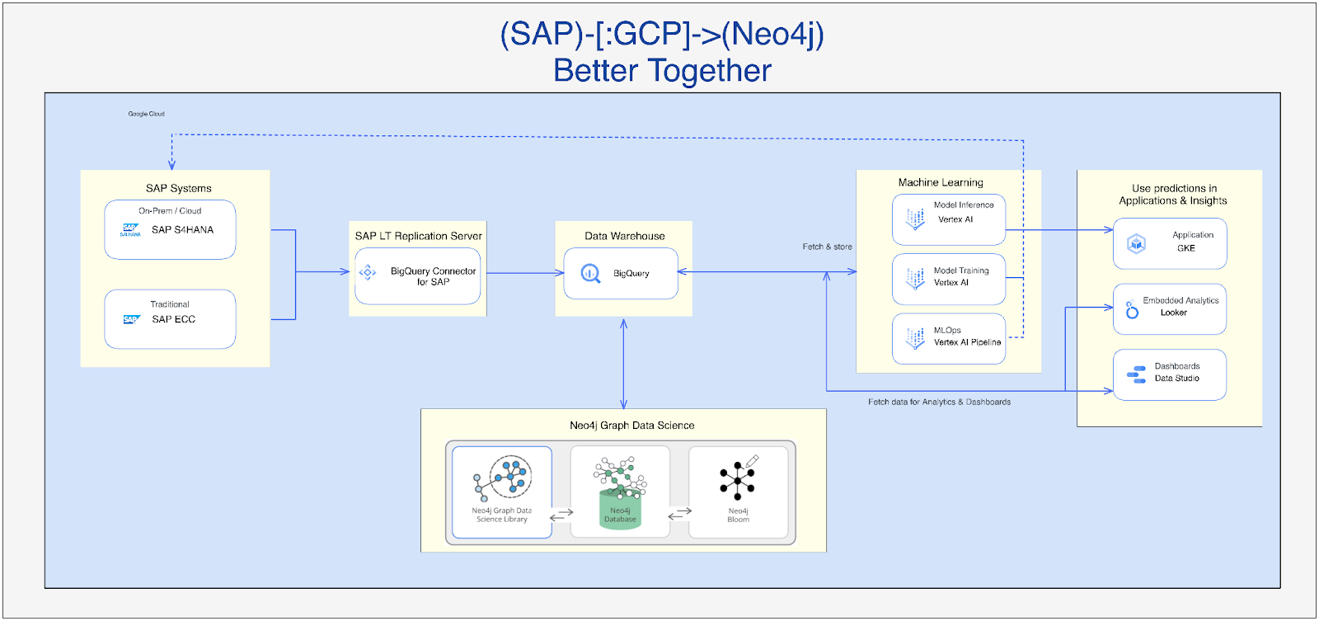Viewport: 1319px width, 621px height.
Task: Click the Vertex AI Pipeline MLOps icon
Action: coord(915,338)
